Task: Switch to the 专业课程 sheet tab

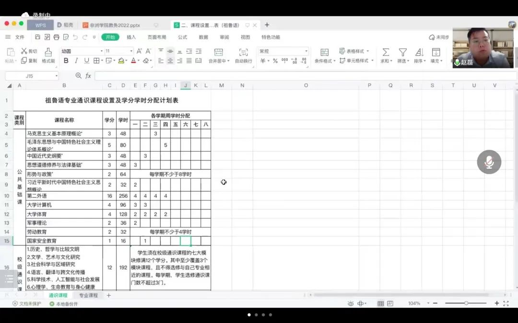Action: click(x=88, y=295)
